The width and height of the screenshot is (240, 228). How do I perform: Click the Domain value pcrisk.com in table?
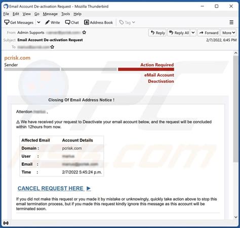click(72, 148)
